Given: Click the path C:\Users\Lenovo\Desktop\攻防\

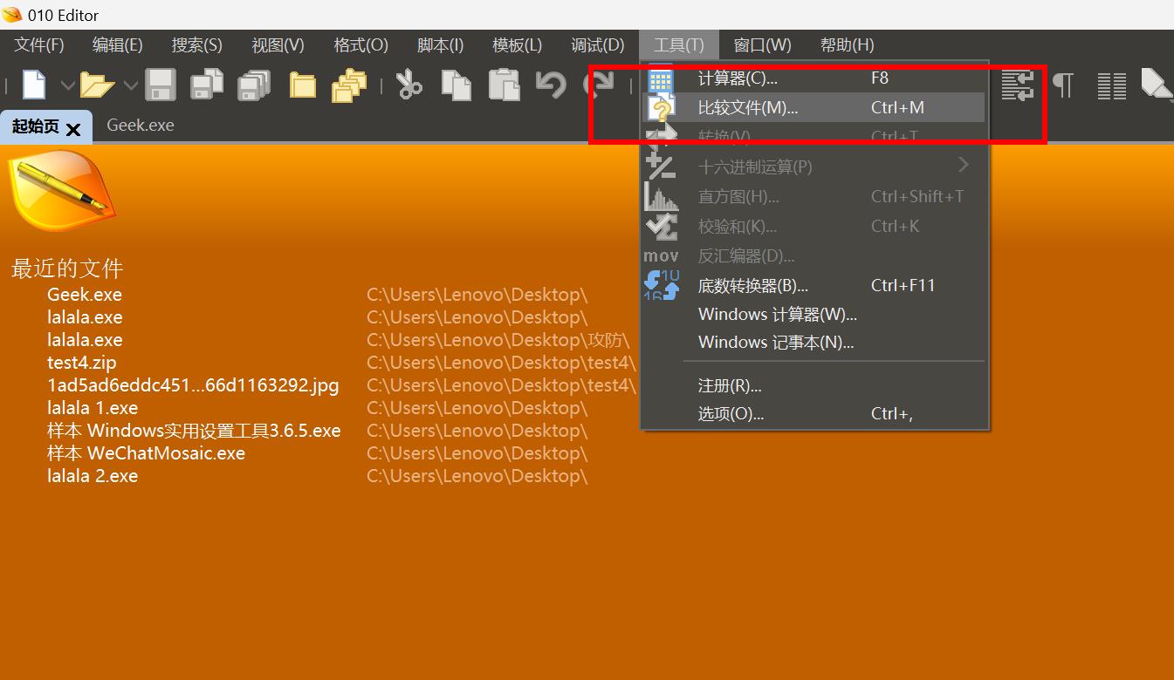Looking at the screenshot, I should [x=498, y=340].
